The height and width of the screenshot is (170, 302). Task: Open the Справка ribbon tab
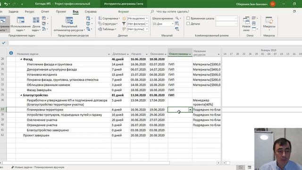[91, 11]
